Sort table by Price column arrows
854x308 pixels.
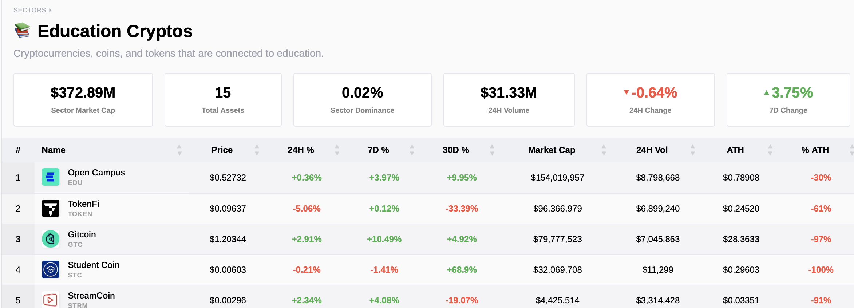257,150
